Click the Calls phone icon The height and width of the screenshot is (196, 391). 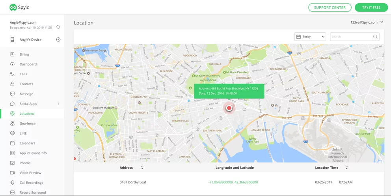(x=12, y=74)
